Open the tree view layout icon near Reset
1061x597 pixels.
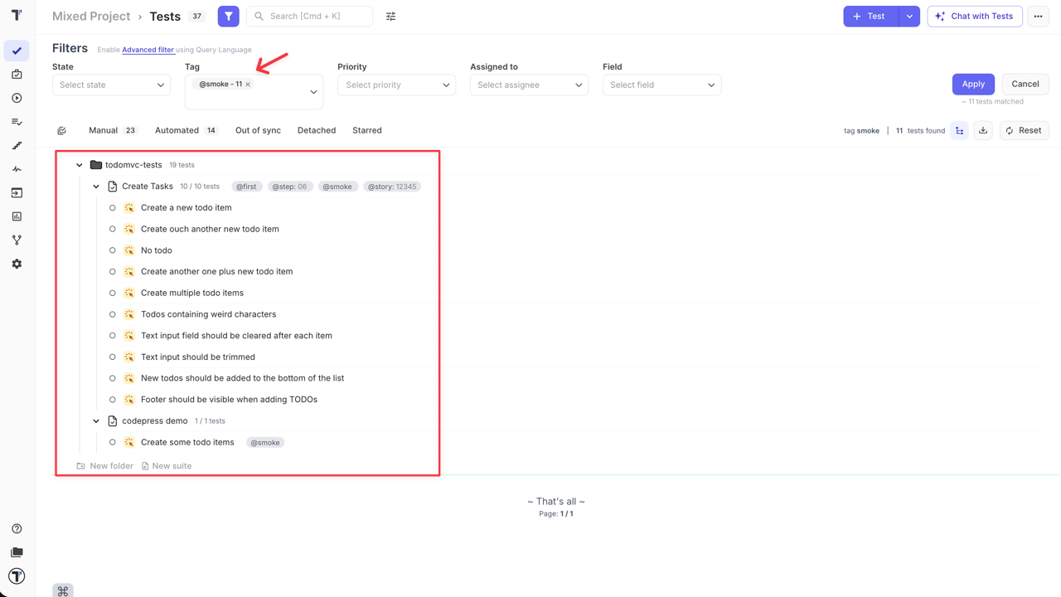tap(959, 130)
